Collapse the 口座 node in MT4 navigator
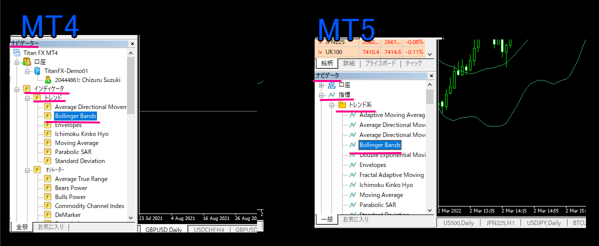 (x=16, y=62)
